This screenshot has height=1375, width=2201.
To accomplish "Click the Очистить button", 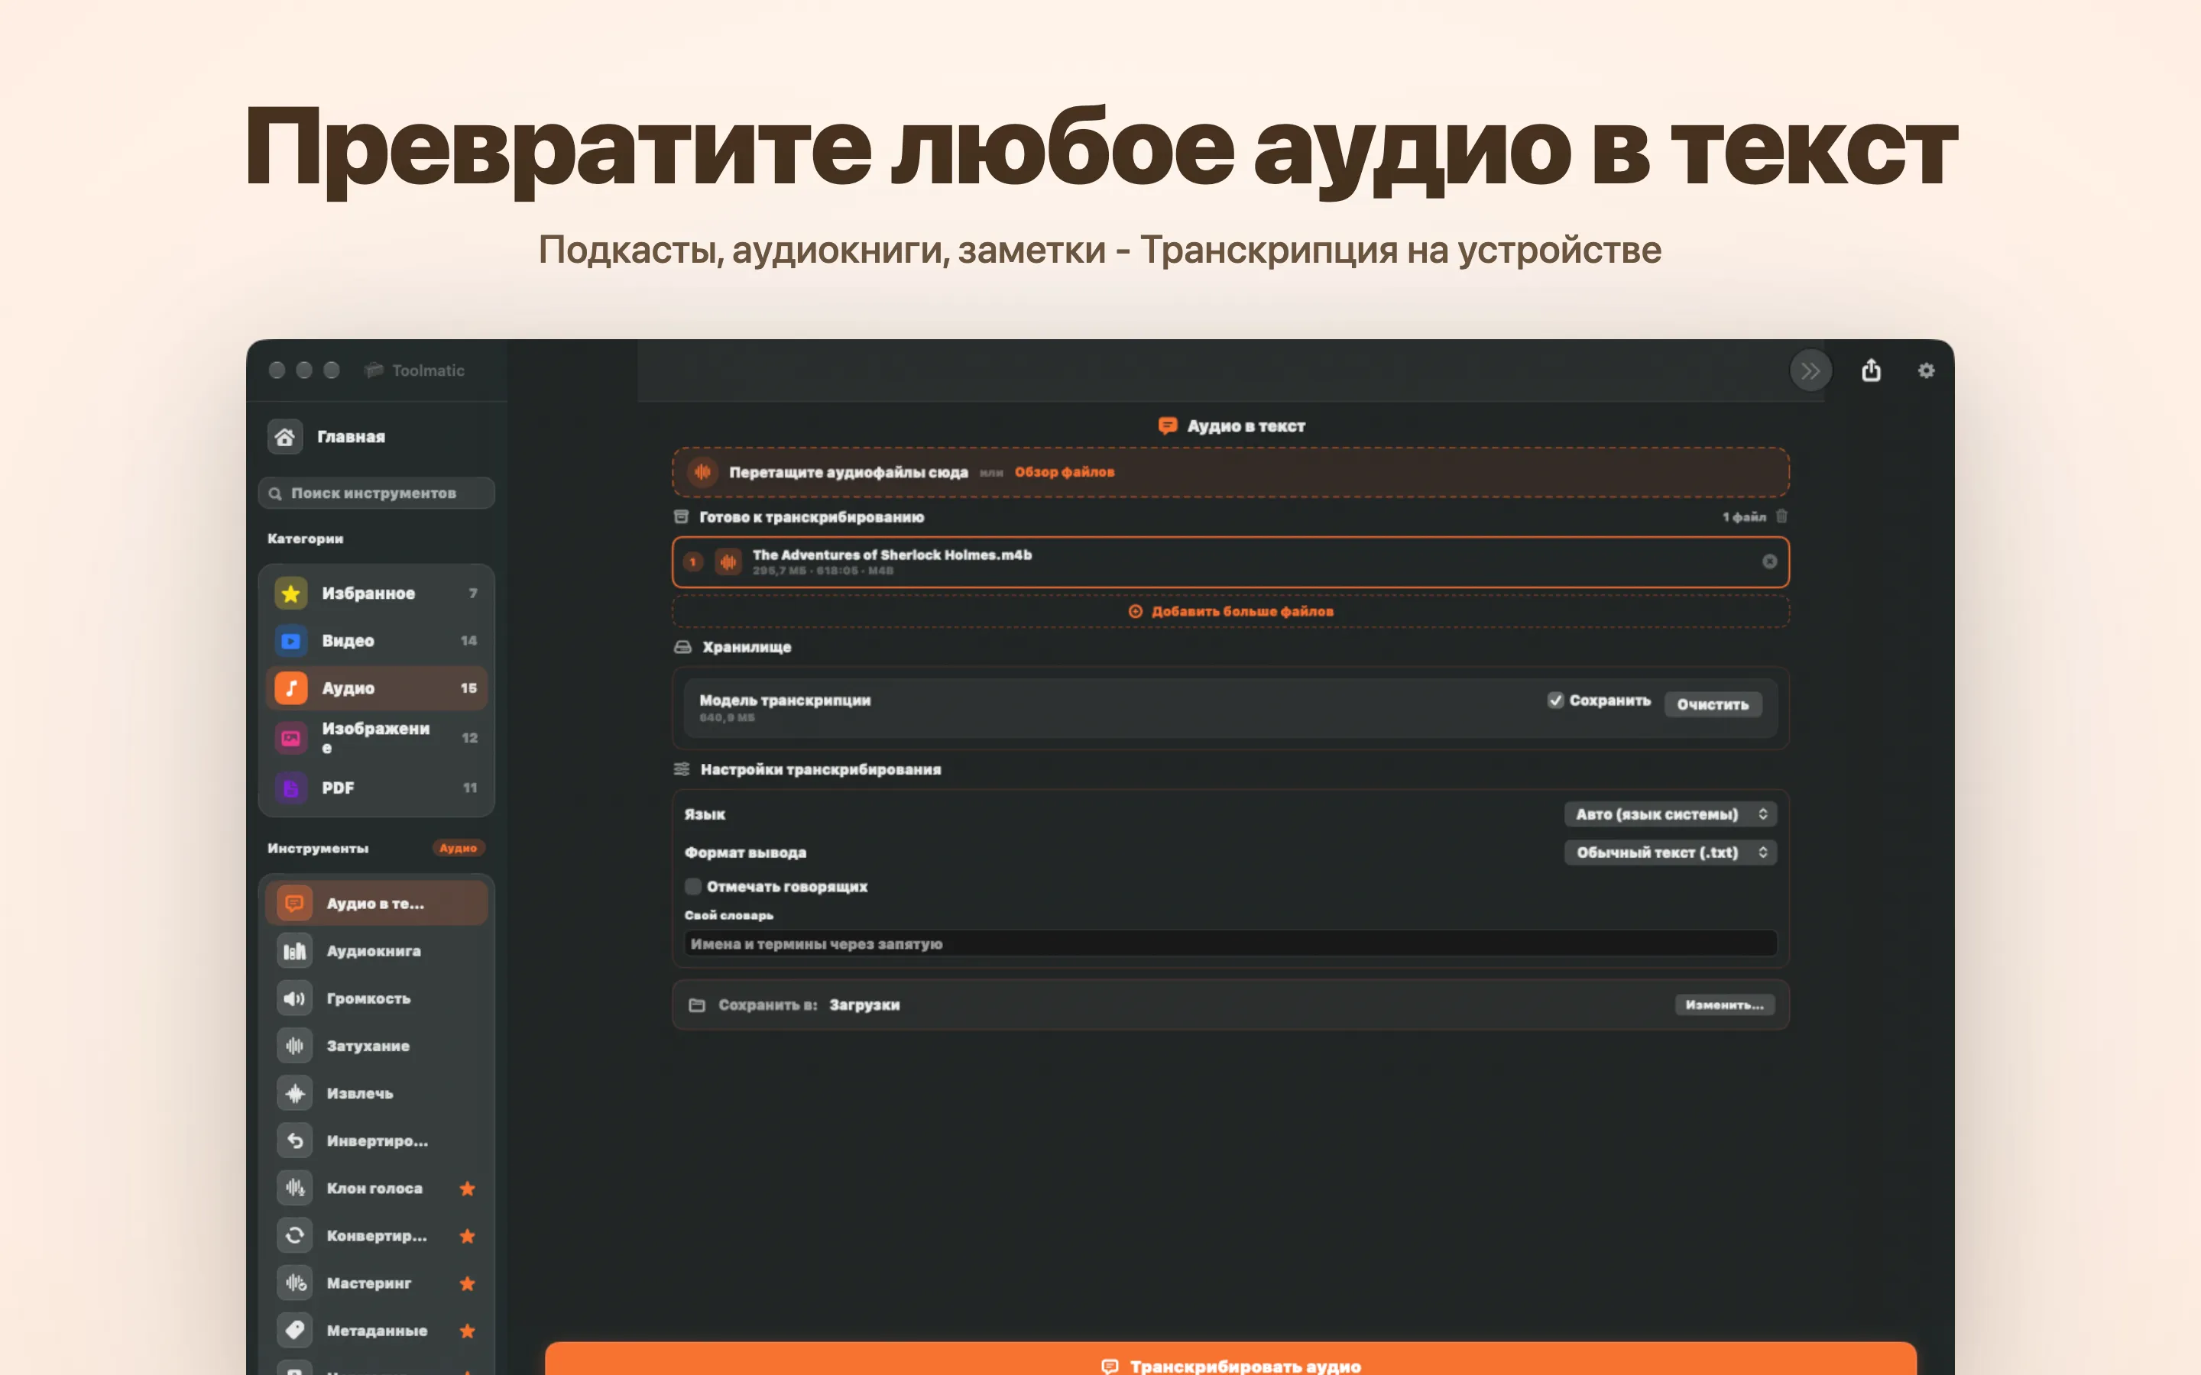I will (1713, 705).
